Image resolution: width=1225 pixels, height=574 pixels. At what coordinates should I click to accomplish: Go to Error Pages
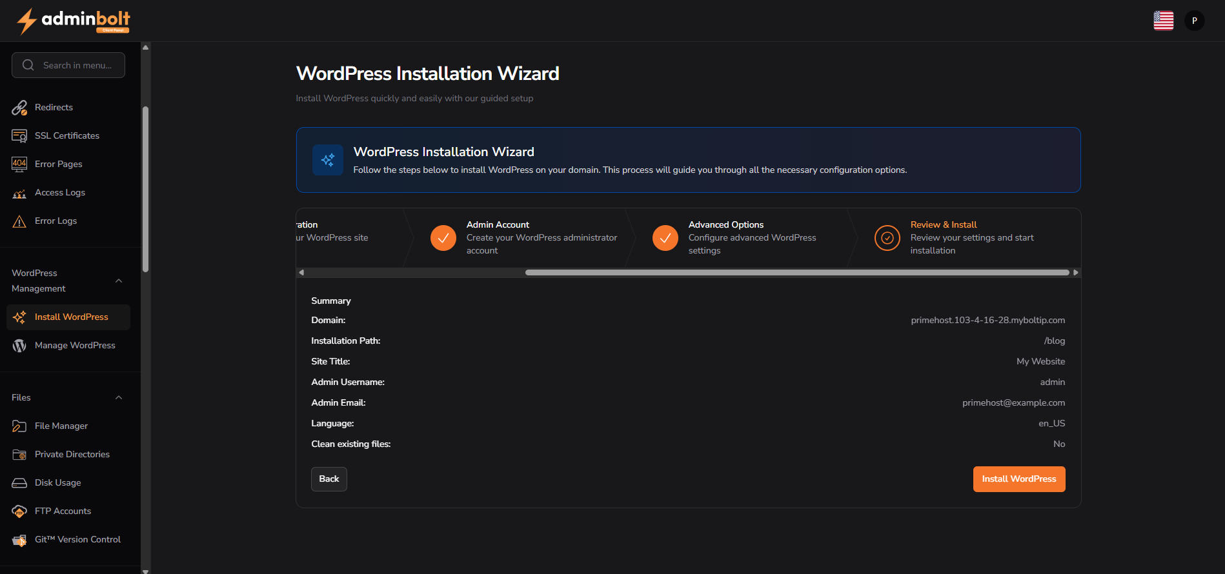68,164
